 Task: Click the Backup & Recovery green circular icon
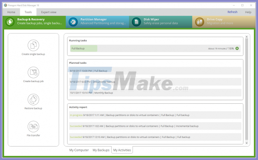tap(10, 22)
